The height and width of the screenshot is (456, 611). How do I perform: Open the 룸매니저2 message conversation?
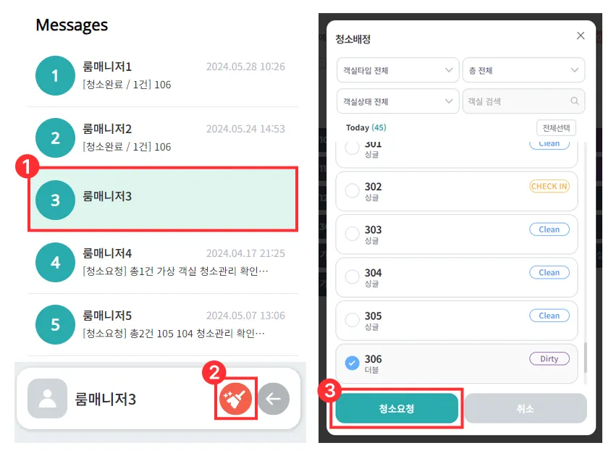click(x=163, y=138)
